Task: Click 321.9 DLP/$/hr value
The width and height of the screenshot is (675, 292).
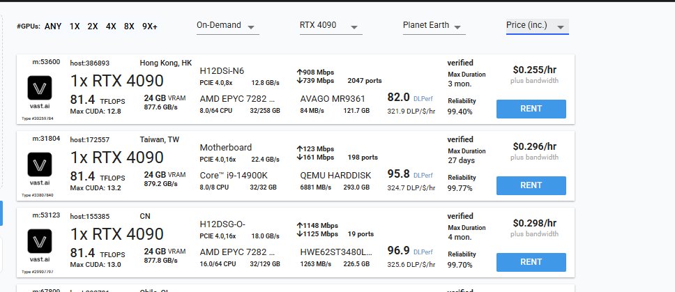Action: click(411, 112)
